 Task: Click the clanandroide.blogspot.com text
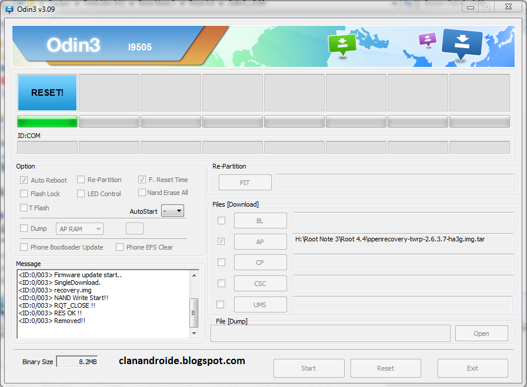(182, 361)
